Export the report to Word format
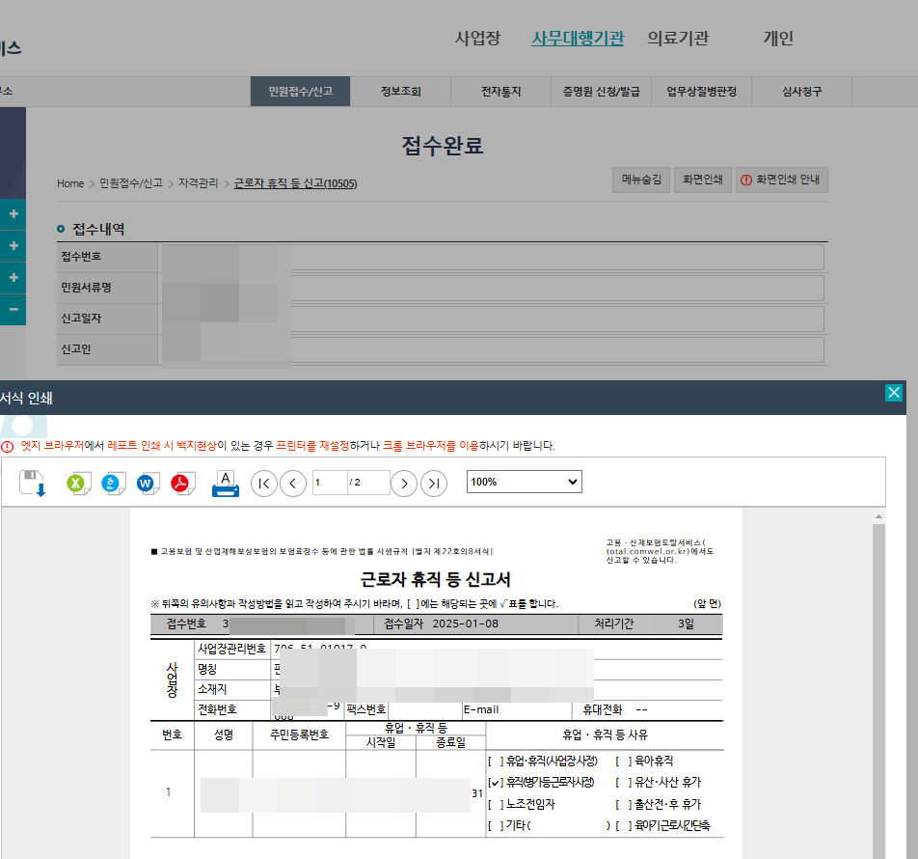Screen dimensions: 918x859 148,483
